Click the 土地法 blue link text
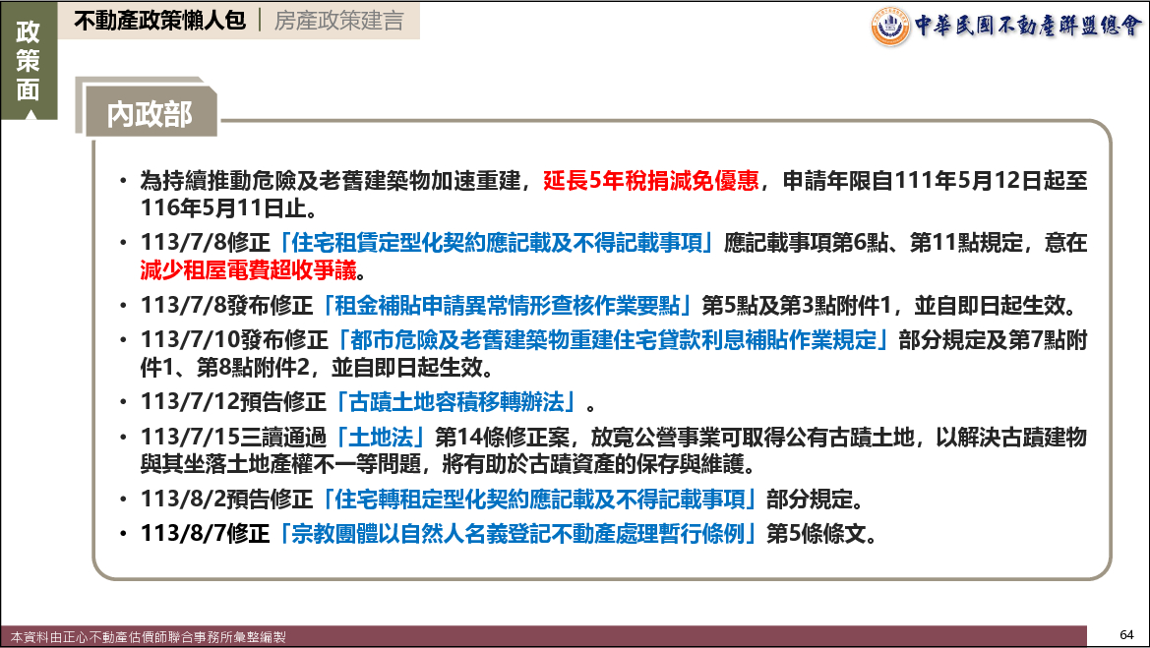 (x=384, y=437)
